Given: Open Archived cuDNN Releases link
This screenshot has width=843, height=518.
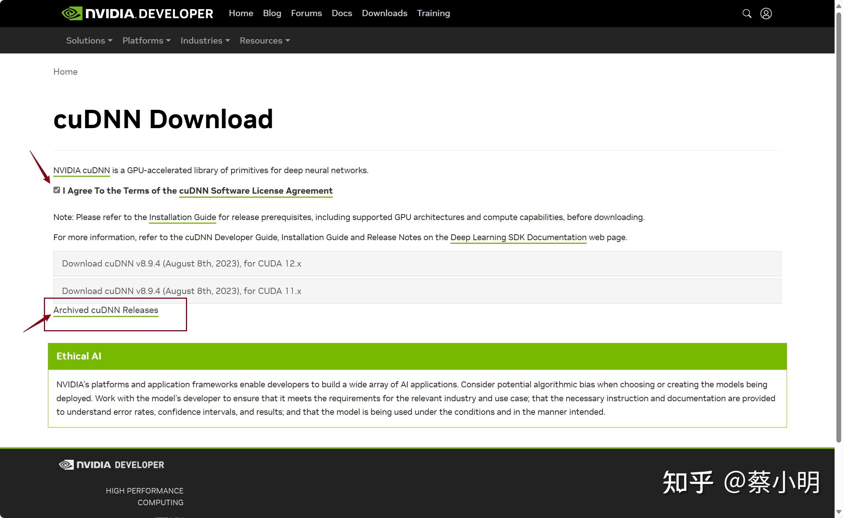Looking at the screenshot, I should click(x=106, y=310).
